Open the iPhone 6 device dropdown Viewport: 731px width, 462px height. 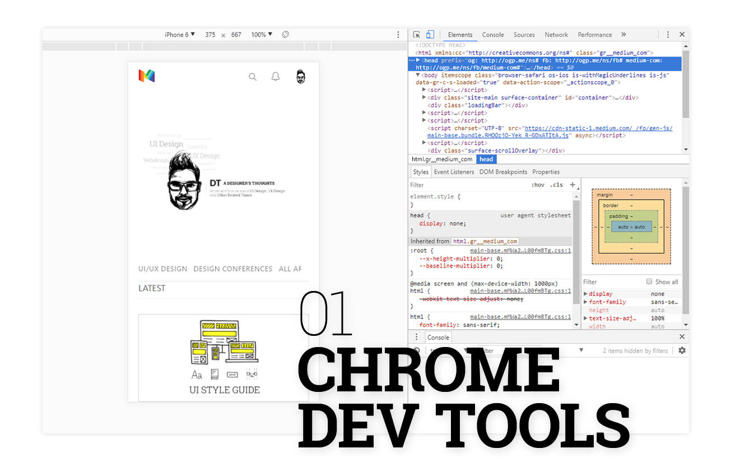(180, 35)
